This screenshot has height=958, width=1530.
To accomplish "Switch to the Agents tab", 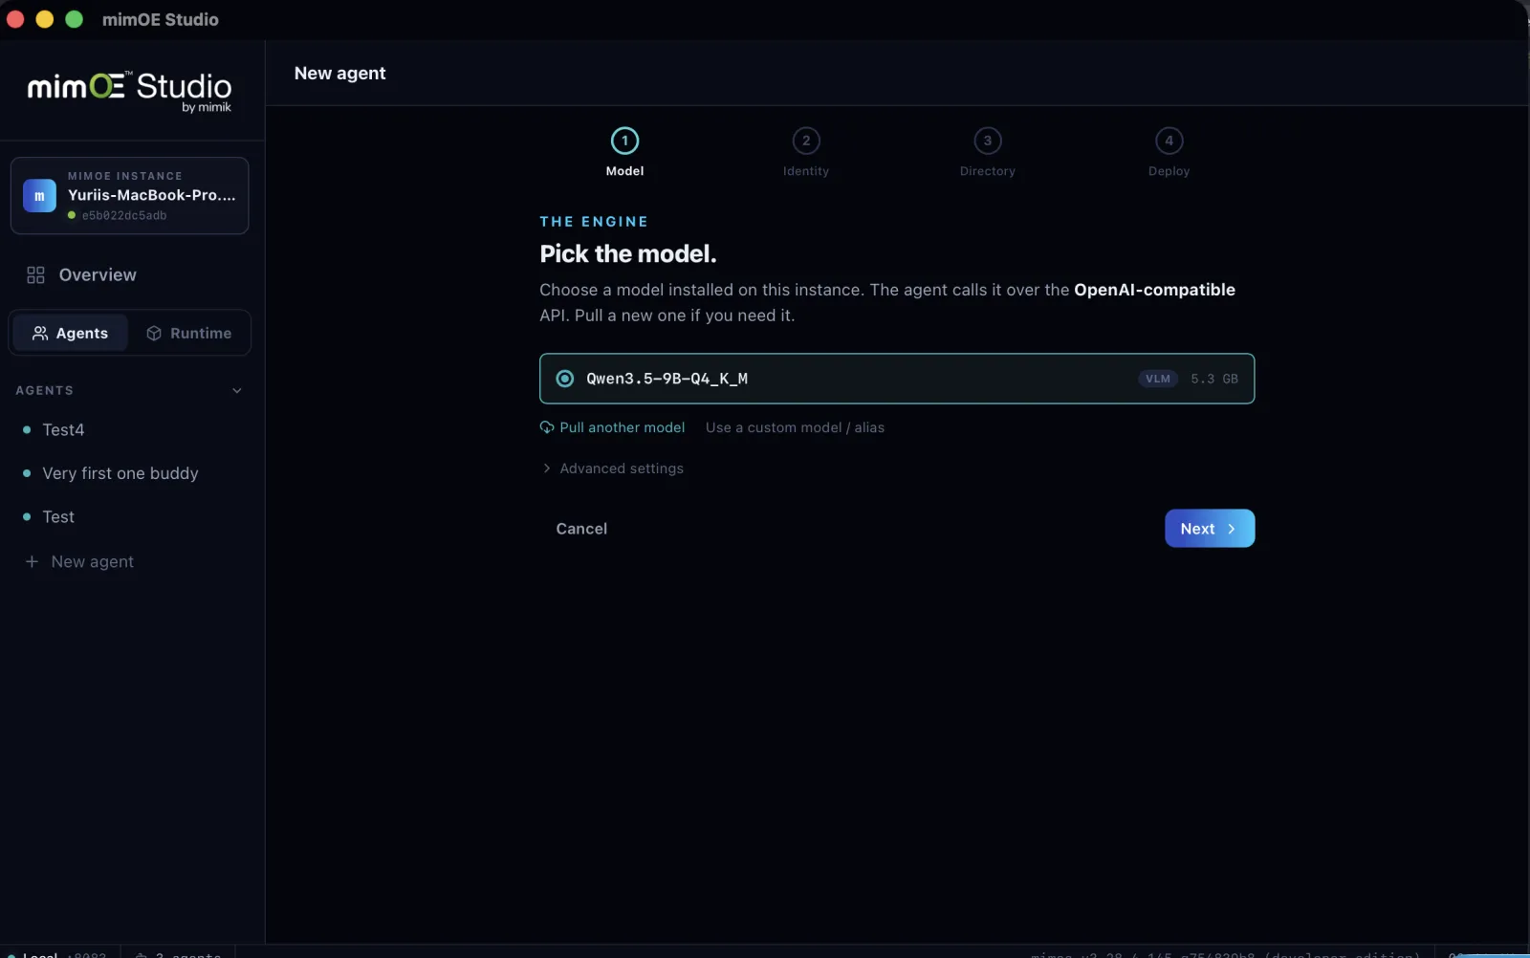I will [x=70, y=333].
